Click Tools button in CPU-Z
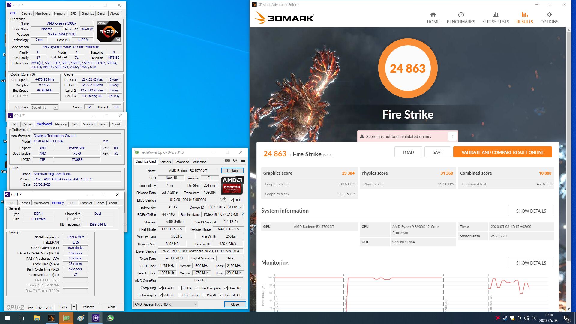 63,307
